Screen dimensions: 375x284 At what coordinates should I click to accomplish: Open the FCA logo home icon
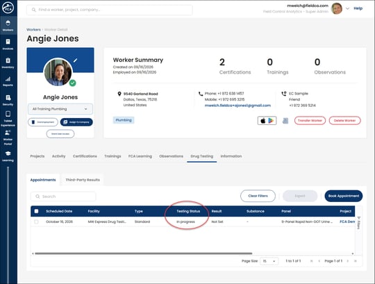(x=8, y=8)
